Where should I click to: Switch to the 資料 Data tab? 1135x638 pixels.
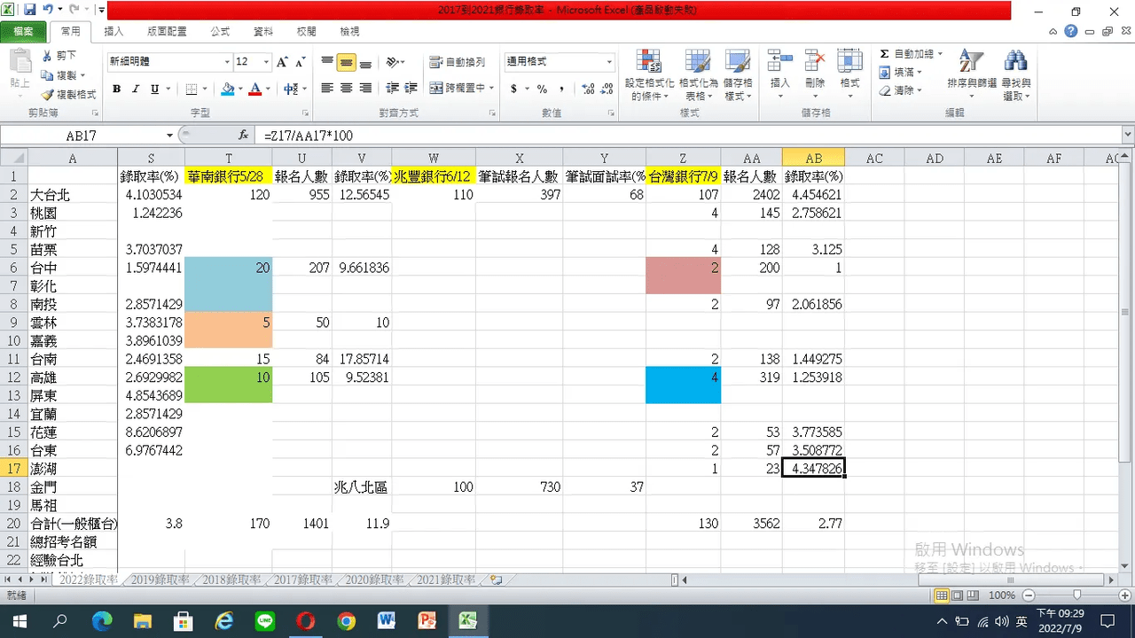pyautogui.click(x=263, y=31)
